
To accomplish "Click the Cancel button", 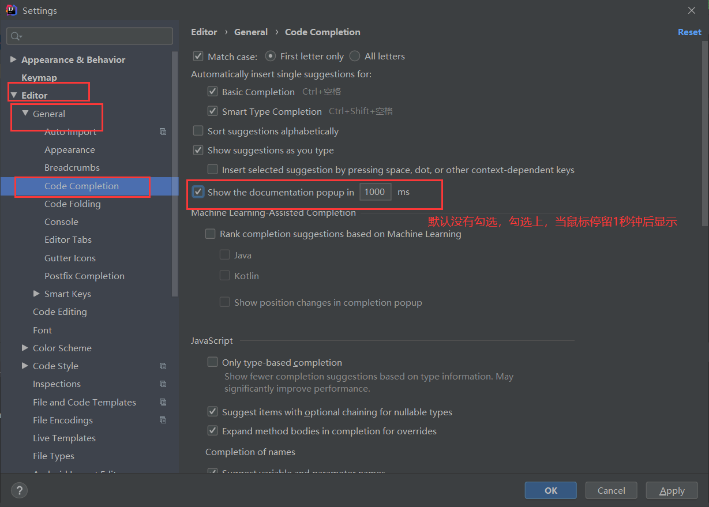I will pyautogui.click(x=612, y=490).
